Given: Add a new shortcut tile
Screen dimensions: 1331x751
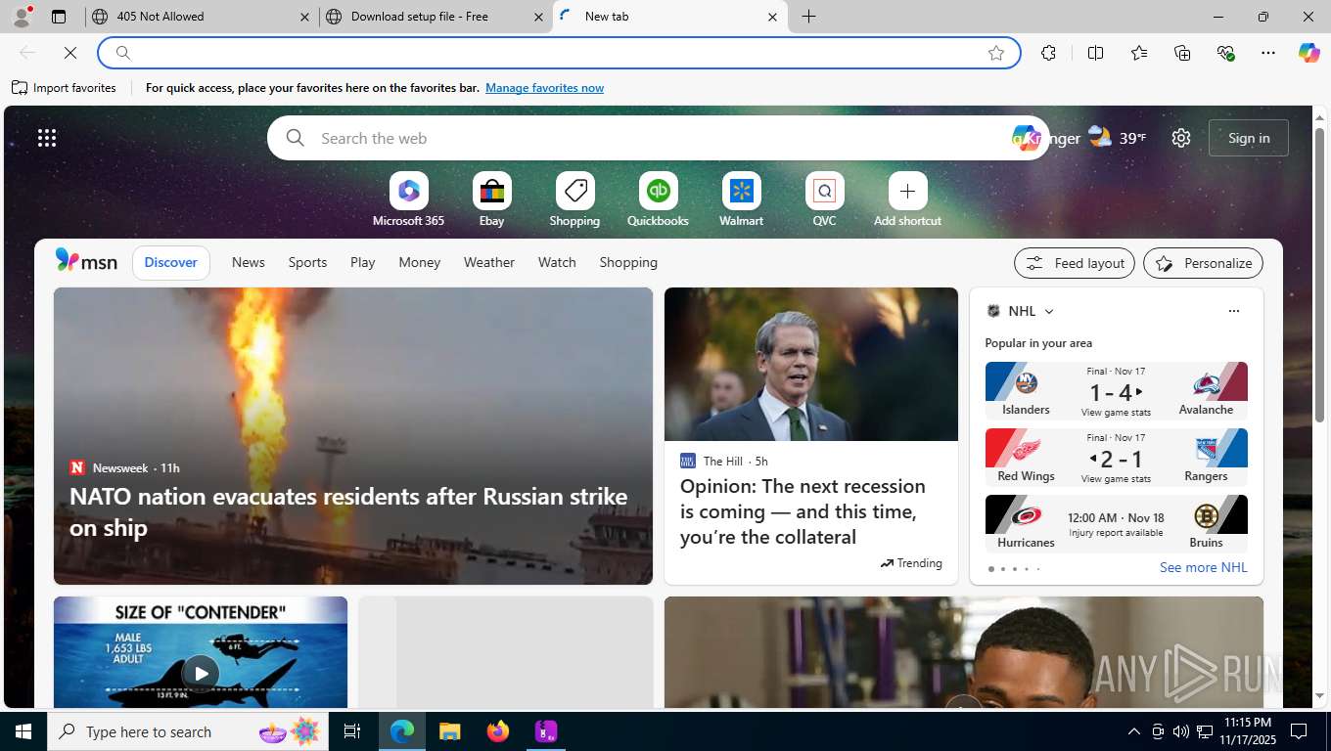Looking at the screenshot, I should click(x=907, y=199).
